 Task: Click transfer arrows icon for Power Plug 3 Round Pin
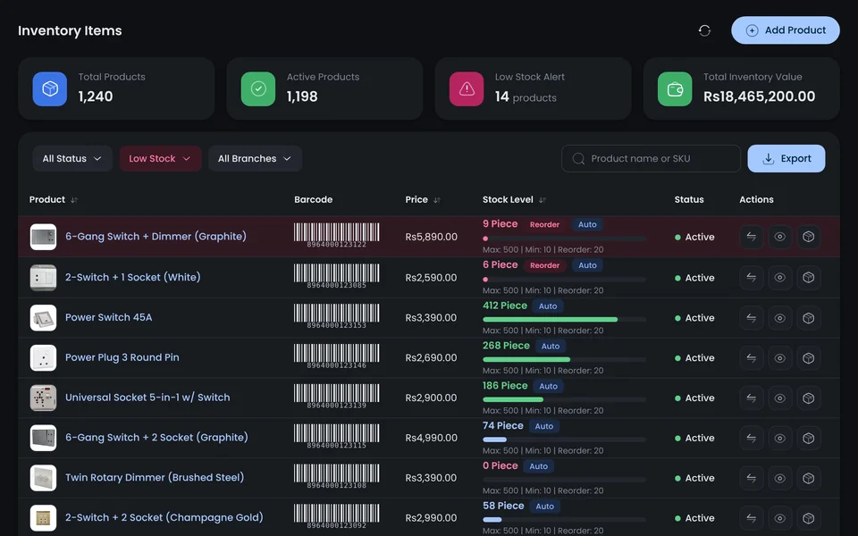[752, 358]
